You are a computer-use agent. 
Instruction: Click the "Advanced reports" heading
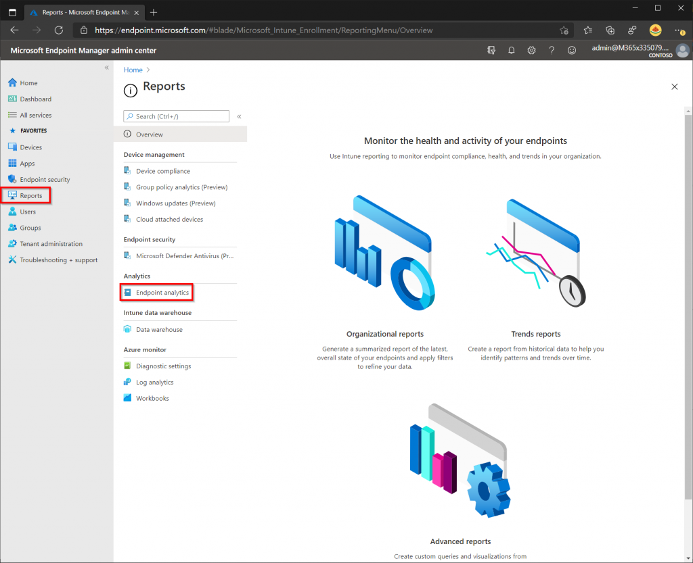460,541
